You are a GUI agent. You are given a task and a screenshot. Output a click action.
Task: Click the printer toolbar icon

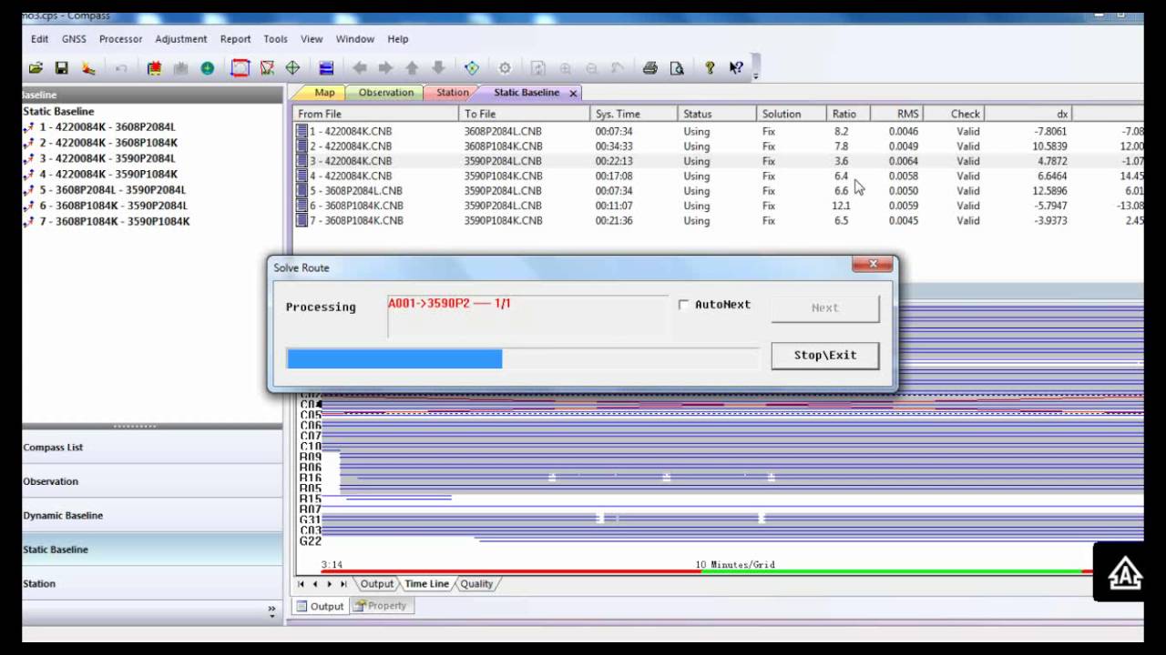click(x=650, y=68)
